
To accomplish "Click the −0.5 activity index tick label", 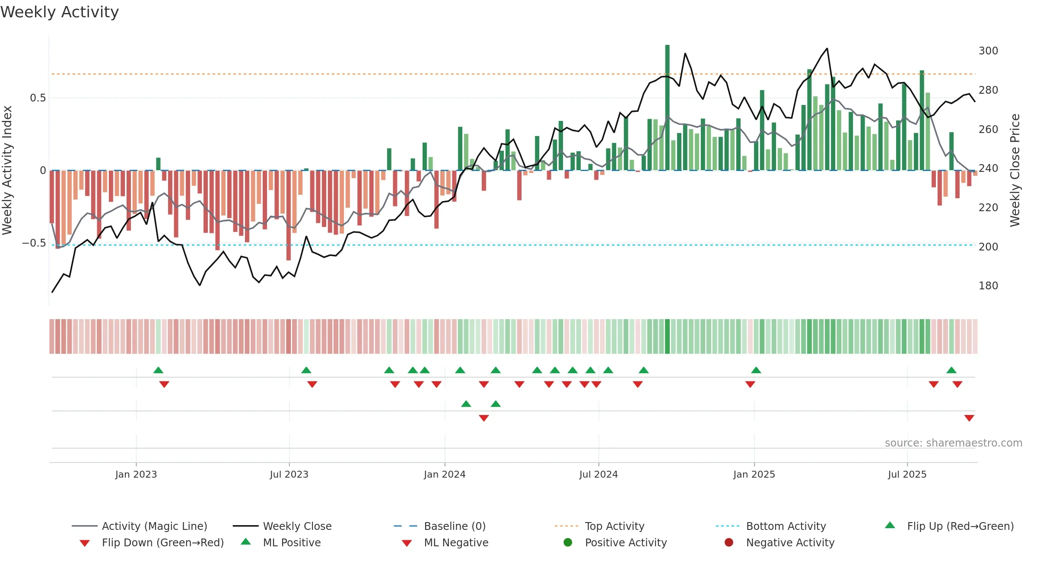I will coord(34,243).
